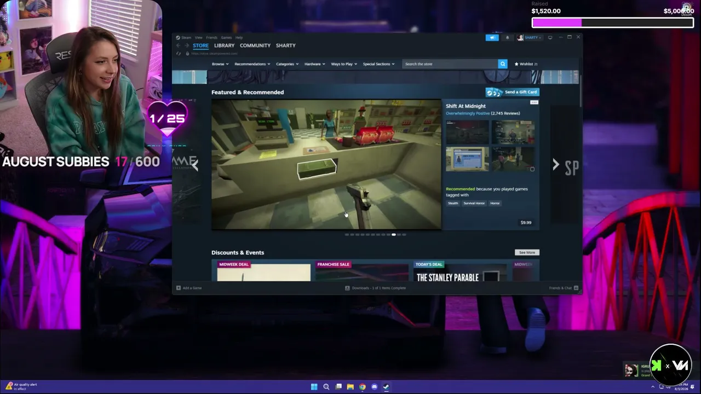Viewport: 701px width, 394px height.
Task: Click the Add a Game plus icon
Action: pyautogui.click(x=178, y=288)
